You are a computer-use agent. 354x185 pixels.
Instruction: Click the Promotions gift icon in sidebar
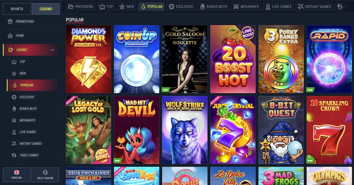[10, 22]
